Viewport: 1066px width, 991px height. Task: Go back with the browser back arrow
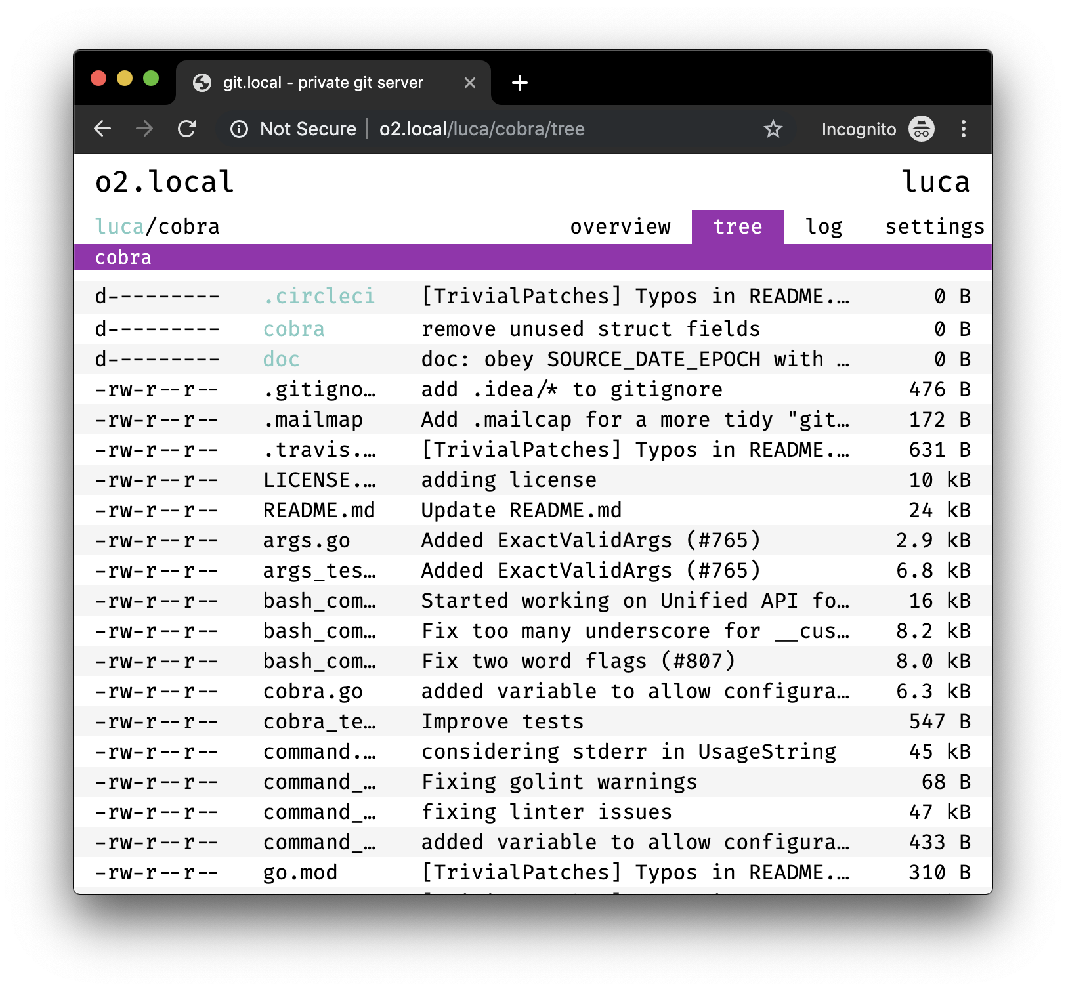click(x=102, y=129)
